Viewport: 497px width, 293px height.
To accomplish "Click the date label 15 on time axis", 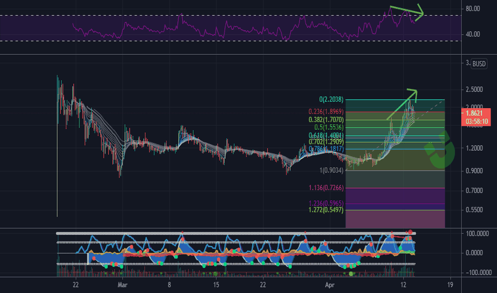I will tap(216, 285).
